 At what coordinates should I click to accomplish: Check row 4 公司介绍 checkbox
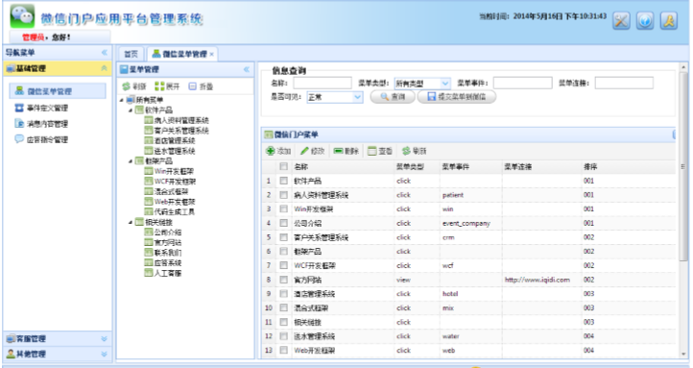click(284, 223)
